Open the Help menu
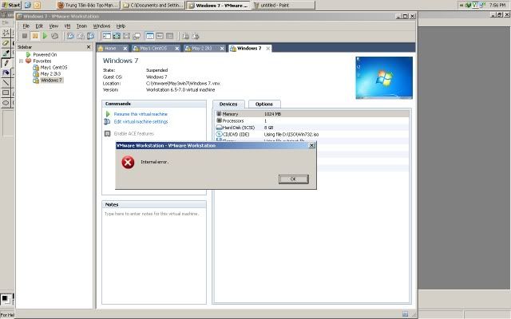 tap(121, 26)
